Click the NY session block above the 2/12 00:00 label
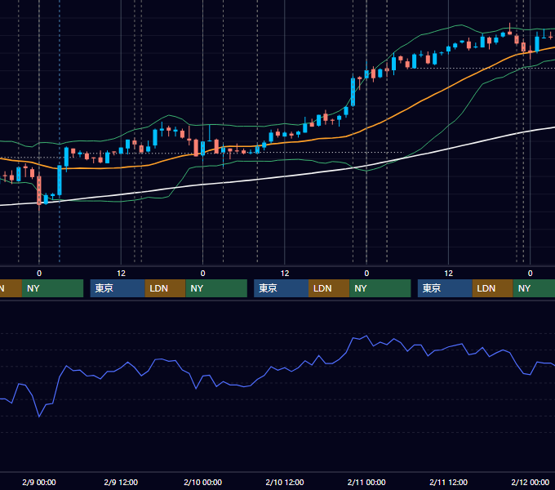This screenshot has height=490, width=555. (534, 288)
